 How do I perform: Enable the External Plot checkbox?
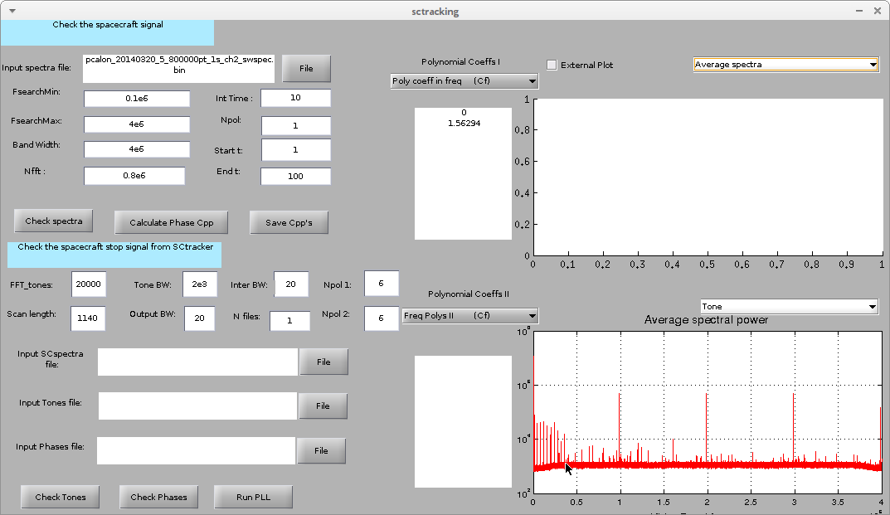click(x=552, y=65)
